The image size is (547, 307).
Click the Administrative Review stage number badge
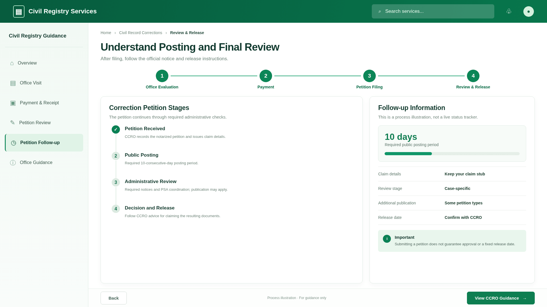(116, 182)
